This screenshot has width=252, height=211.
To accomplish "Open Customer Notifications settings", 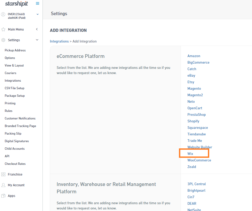I will (20, 118).
